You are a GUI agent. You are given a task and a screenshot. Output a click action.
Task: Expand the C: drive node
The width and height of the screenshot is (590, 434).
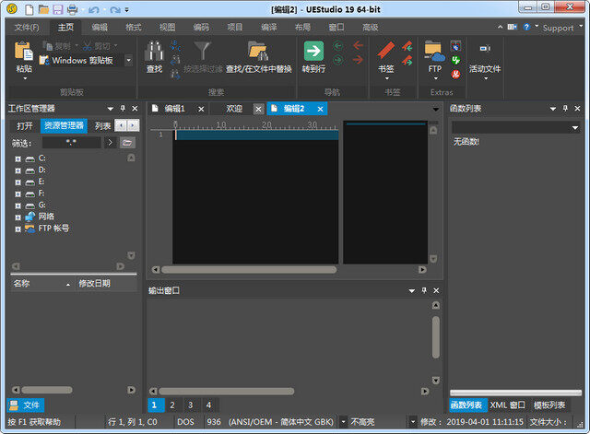(x=18, y=159)
